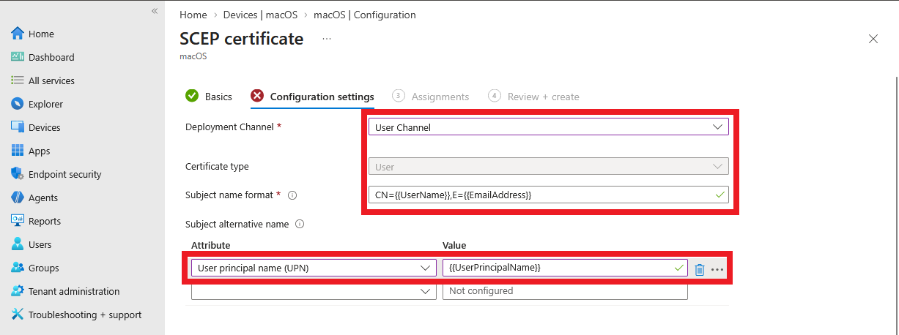899x335 pixels.
Task: Open the Agents sidebar icon
Action: coord(18,197)
